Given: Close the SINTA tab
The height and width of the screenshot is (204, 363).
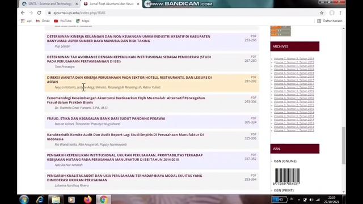Looking at the screenshot, I should point(77,4).
